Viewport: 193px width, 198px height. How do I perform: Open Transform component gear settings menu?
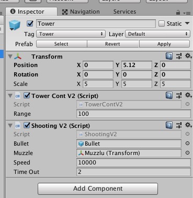click(188, 56)
